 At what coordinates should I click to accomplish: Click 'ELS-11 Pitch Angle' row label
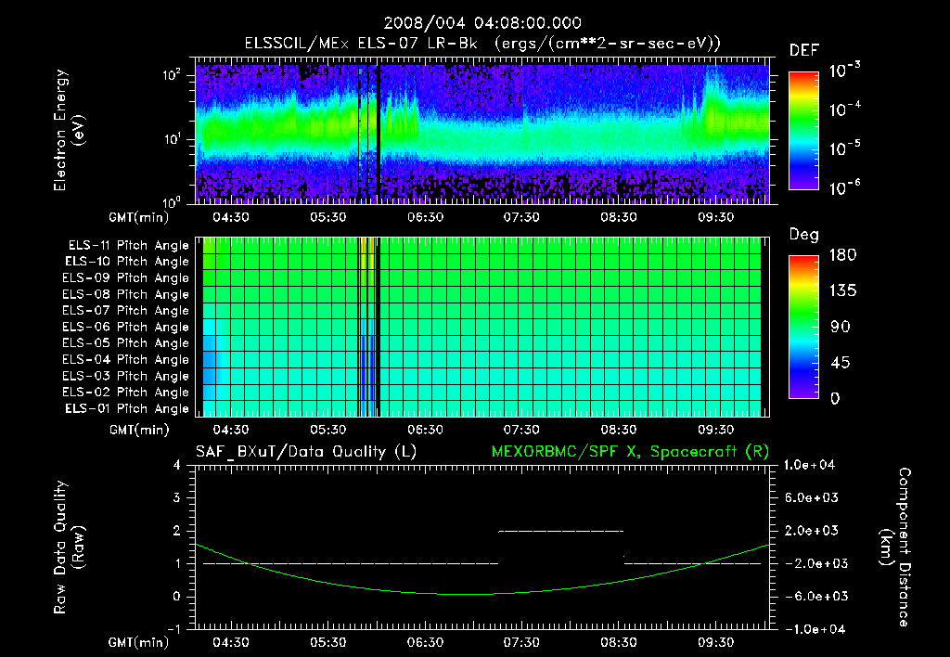coord(128,246)
